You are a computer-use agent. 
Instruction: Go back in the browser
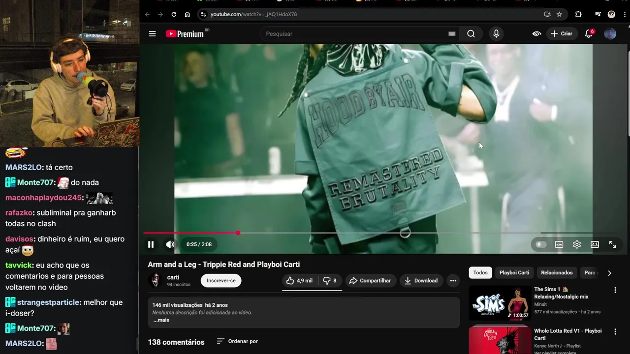tap(147, 14)
